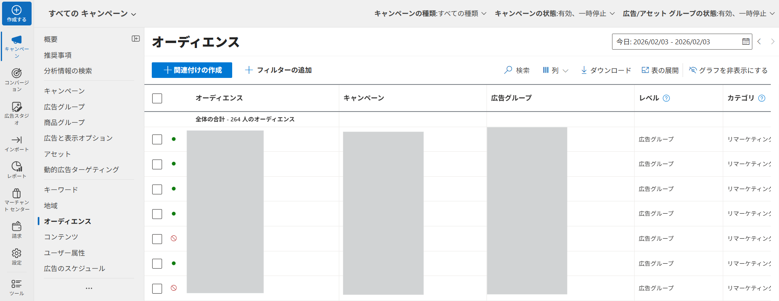
Task: Open コンバージョン in the left rail
Action: tap(16, 74)
